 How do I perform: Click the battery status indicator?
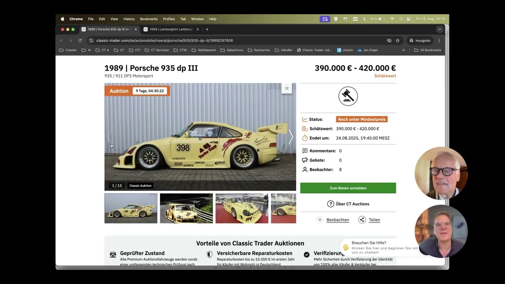(378, 19)
